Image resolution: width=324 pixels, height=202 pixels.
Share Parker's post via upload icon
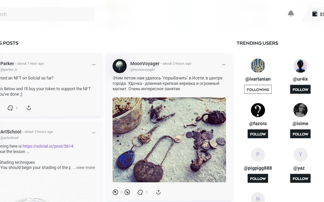pyautogui.click(x=29, y=107)
